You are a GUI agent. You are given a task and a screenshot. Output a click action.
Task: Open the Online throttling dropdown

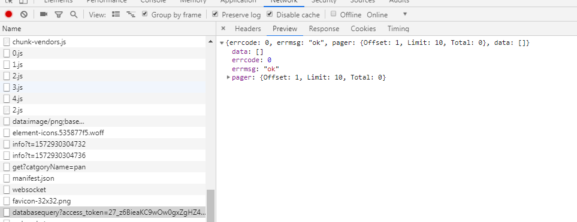point(387,15)
